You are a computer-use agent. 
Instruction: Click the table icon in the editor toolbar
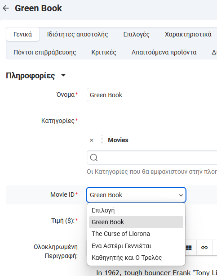point(189,248)
